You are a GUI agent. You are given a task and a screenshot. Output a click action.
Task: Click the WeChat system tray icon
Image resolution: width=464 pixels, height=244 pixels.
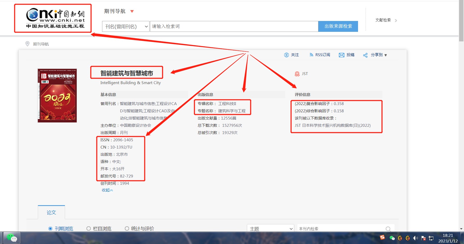click(392, 238)
